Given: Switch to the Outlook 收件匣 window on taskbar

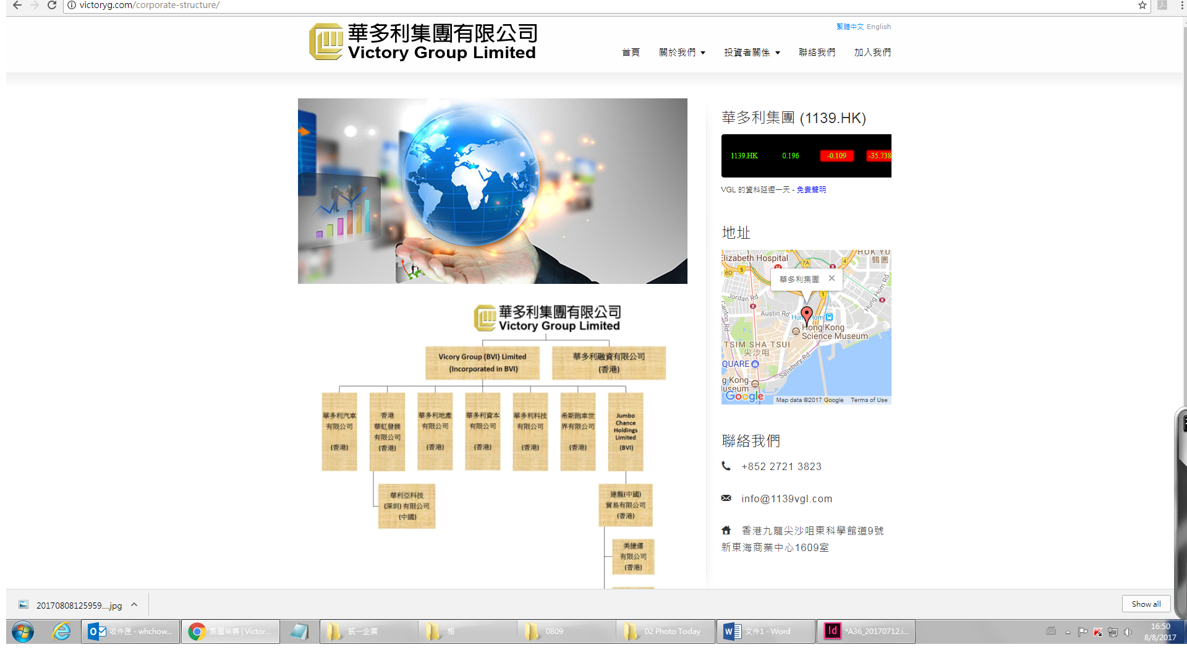Looking at the screenshot, I should tap(130, 631).
